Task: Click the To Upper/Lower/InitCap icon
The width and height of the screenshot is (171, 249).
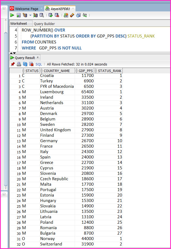Action: point(85,15)
